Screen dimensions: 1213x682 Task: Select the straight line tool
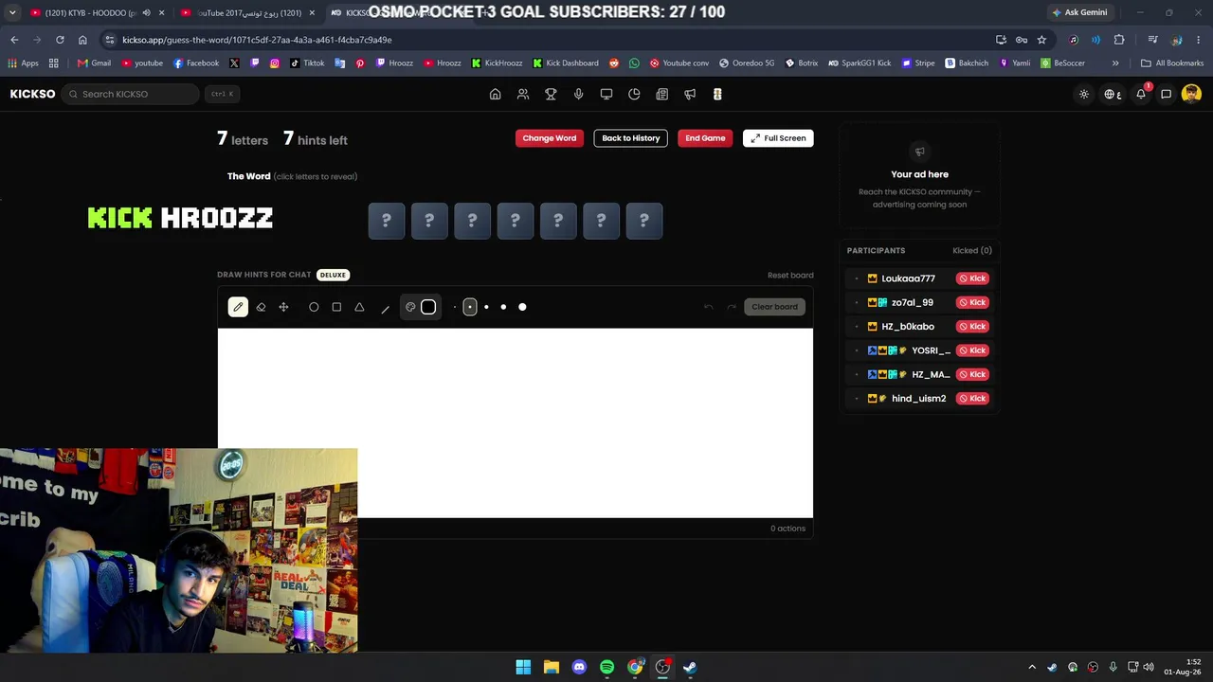tap(385, 308)
